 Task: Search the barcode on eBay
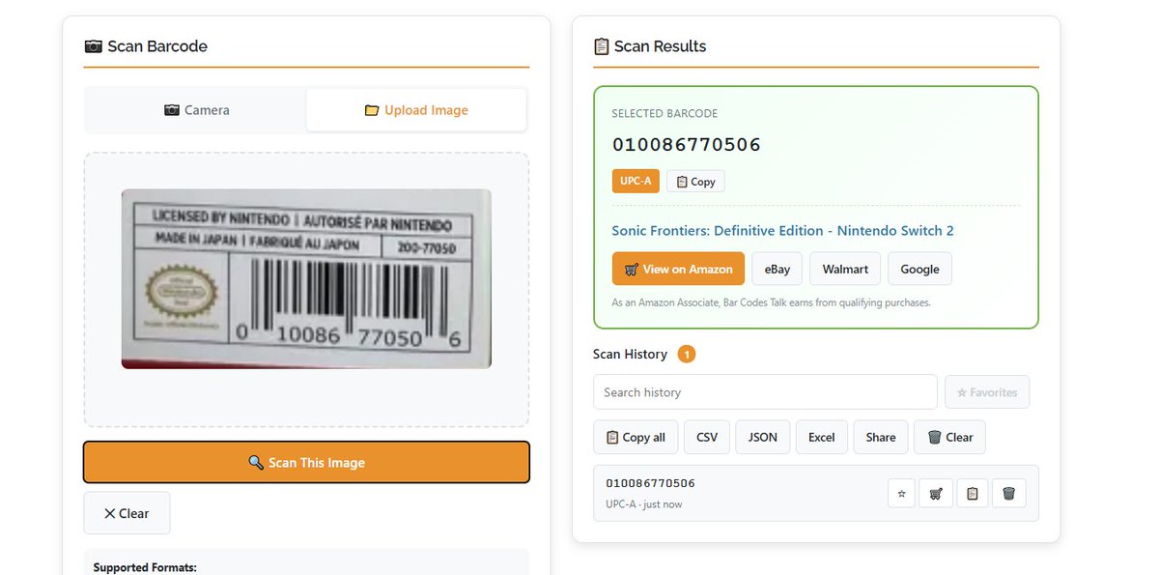click(777, 269)
